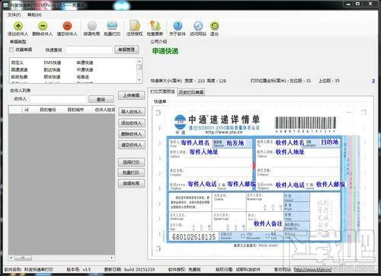
Task: Click the 上传单据 button
Action: click(131, 95)
